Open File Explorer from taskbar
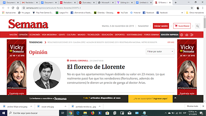Screen dimensions: 206x116 [x=85, y=113]
